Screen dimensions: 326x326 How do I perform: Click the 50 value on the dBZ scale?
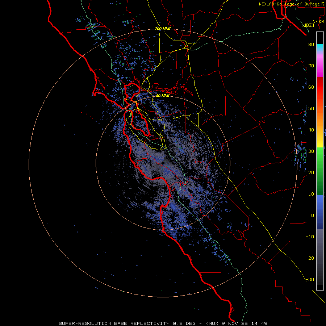tap(311, 109)
